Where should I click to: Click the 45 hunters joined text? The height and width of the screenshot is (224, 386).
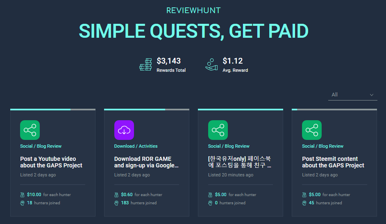tap(325, 203)
